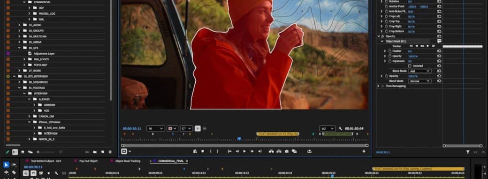
Task: Switch to Pop Out Object sequence tab
Action: [88, 161]
